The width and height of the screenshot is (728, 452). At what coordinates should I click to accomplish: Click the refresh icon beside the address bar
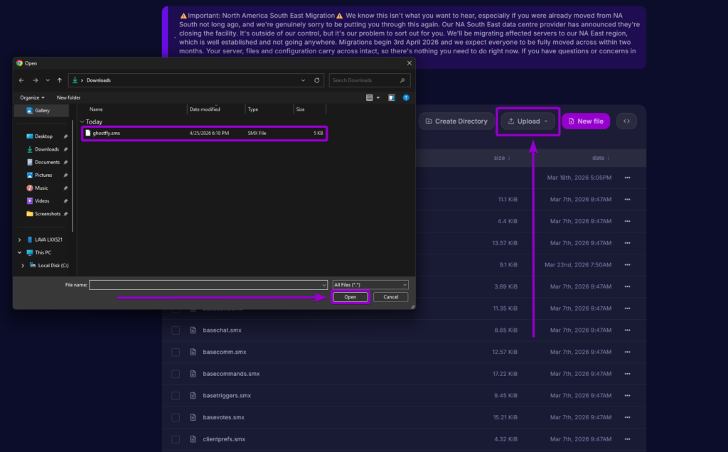click(316, 80)
